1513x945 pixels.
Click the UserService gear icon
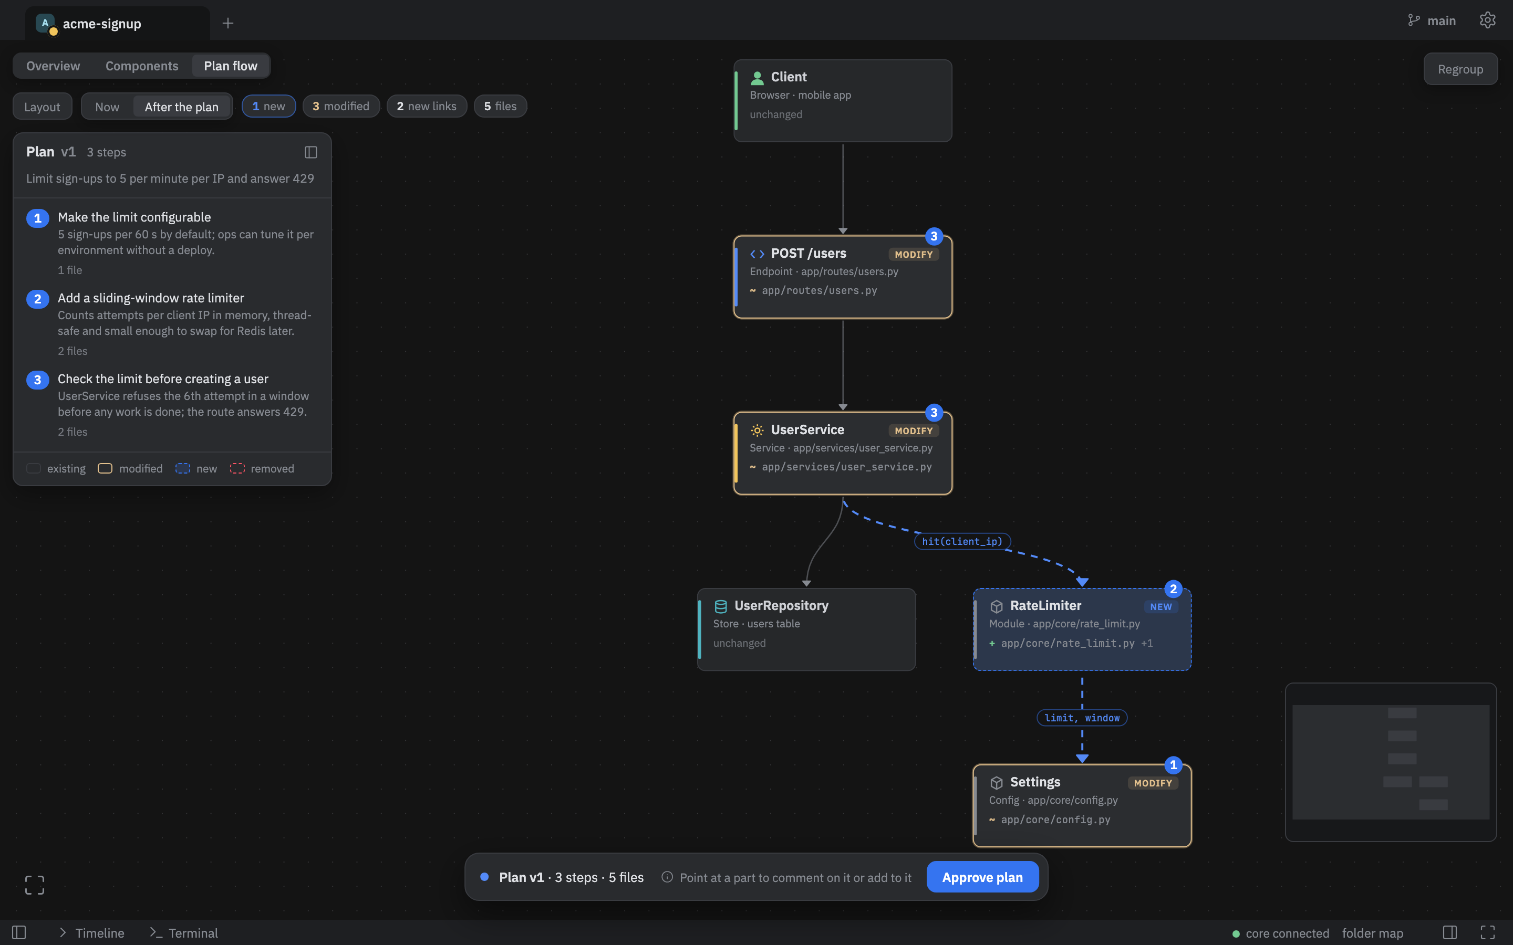pyautogui.click(x=757, y=430)
